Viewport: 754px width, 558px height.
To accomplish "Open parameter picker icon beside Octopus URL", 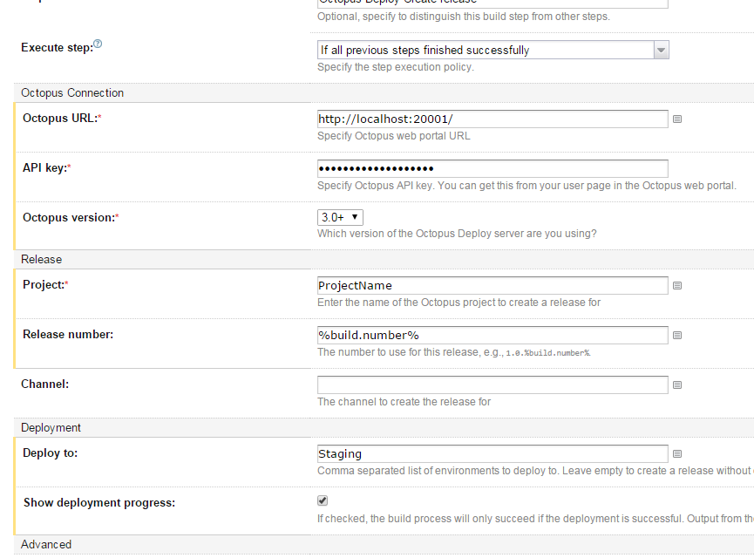I will [677, 119].
